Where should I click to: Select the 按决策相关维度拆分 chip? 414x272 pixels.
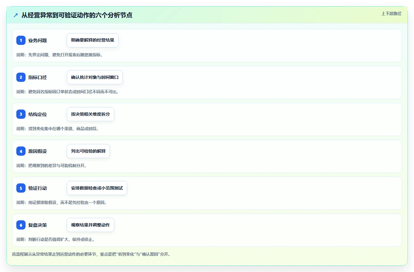(x=90, y=114)
